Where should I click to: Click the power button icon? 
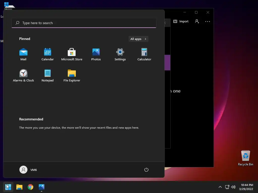146,170
